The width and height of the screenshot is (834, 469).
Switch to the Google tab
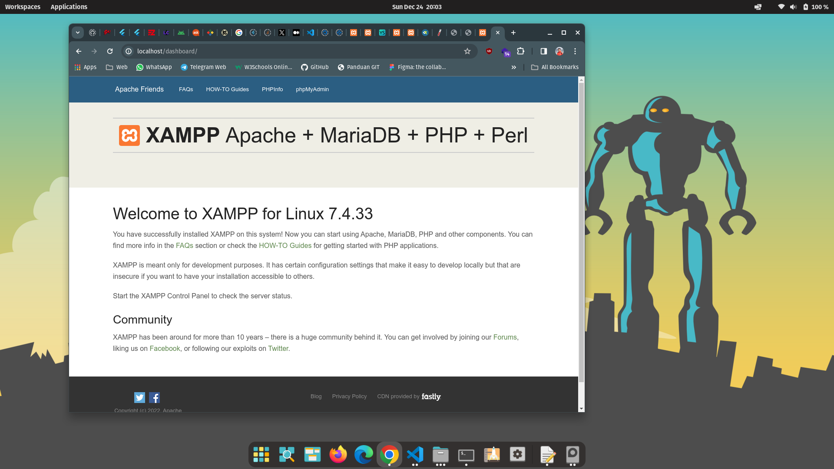[x=239, y=33]
